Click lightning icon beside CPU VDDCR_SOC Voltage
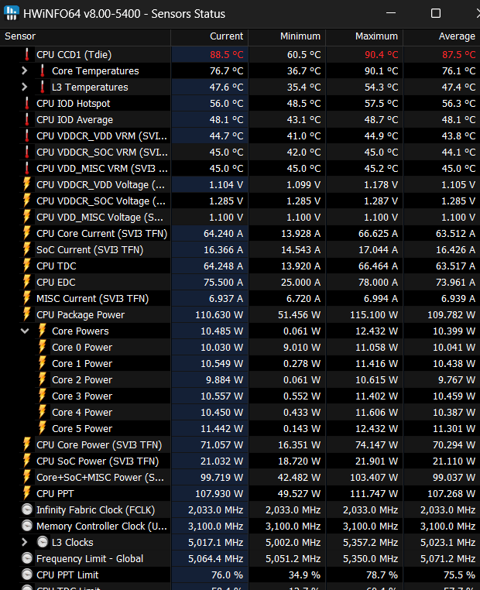Screen dimensions: 480x590 coord(26,201)
